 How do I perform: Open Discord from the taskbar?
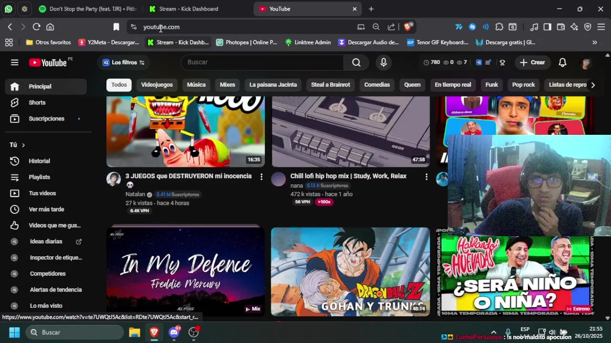pos(174,332)
